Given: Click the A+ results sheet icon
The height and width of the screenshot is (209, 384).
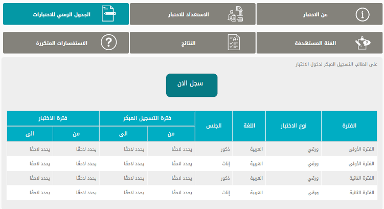Looking at the screenshot, I should pos(234,43).
